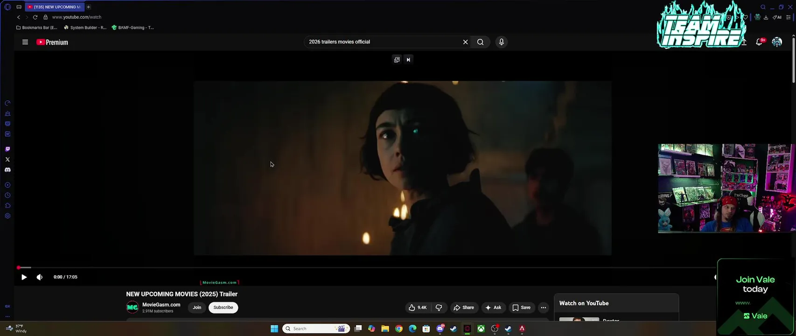Open BAMF-Gaming bookmark
796x336 pixels.
click(x=133, y=28)
